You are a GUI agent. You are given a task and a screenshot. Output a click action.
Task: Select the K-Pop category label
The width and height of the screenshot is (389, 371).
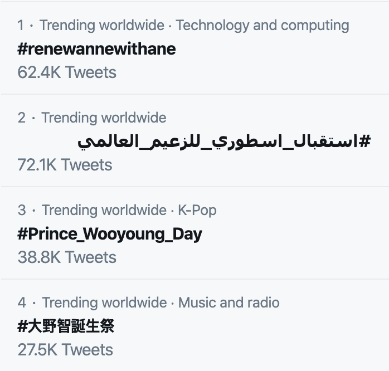point(197,211)
